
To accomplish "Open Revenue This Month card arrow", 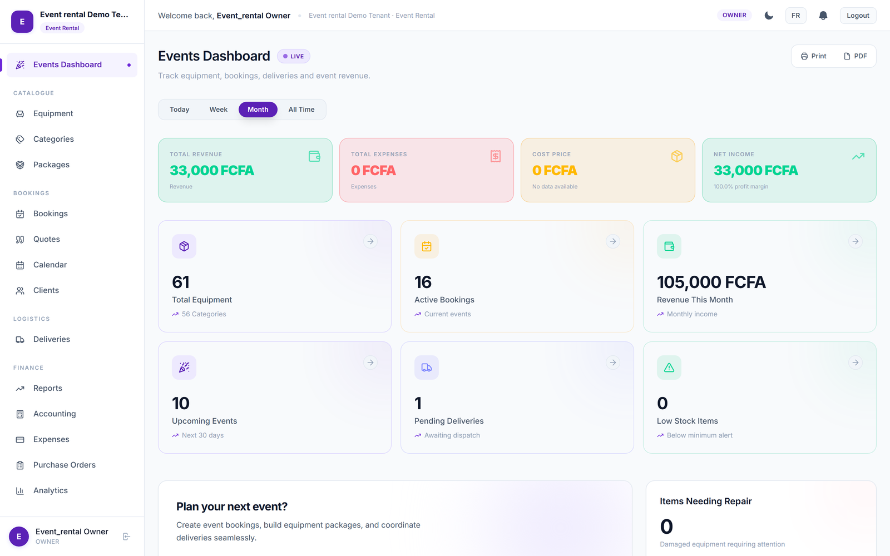I will coord(856,241).
